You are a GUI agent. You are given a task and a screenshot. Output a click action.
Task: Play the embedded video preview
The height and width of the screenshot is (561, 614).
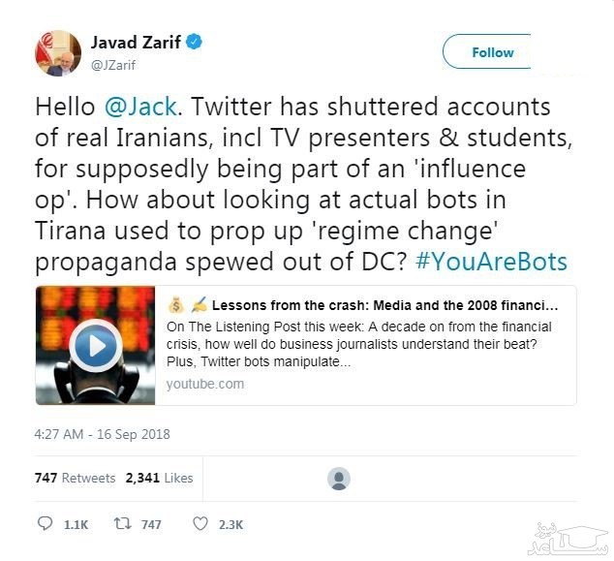coord(96,344)
